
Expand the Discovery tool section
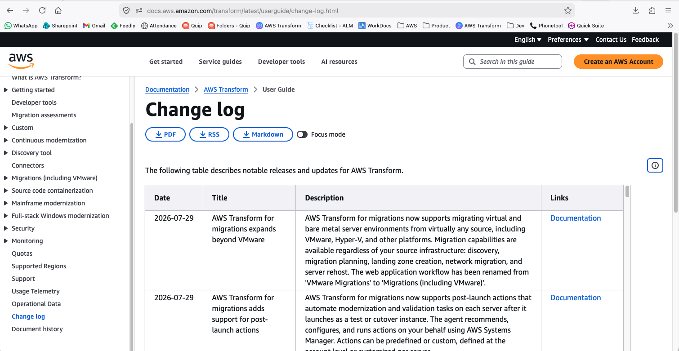6,153
